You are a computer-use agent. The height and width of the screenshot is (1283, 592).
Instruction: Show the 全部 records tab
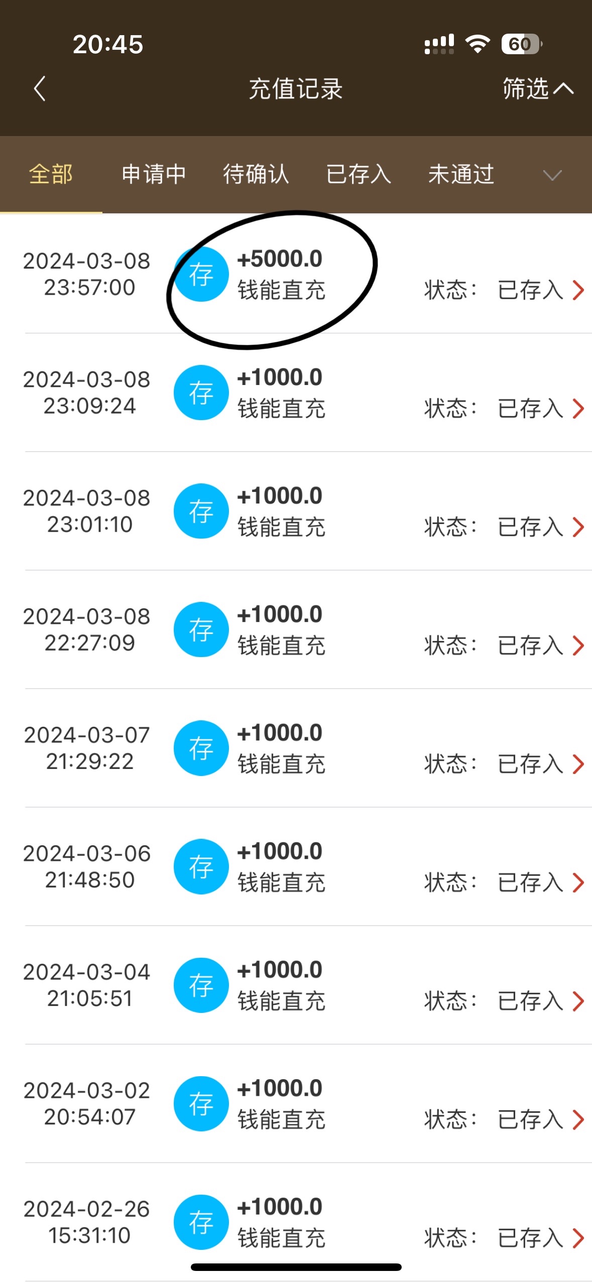[x=51, y=175]
